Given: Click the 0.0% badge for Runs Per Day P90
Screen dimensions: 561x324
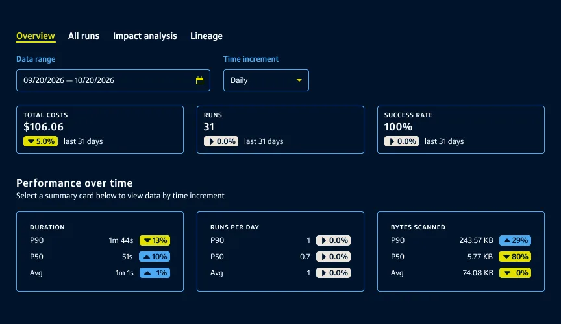Looking at the screenshot, I should (334, 240).
